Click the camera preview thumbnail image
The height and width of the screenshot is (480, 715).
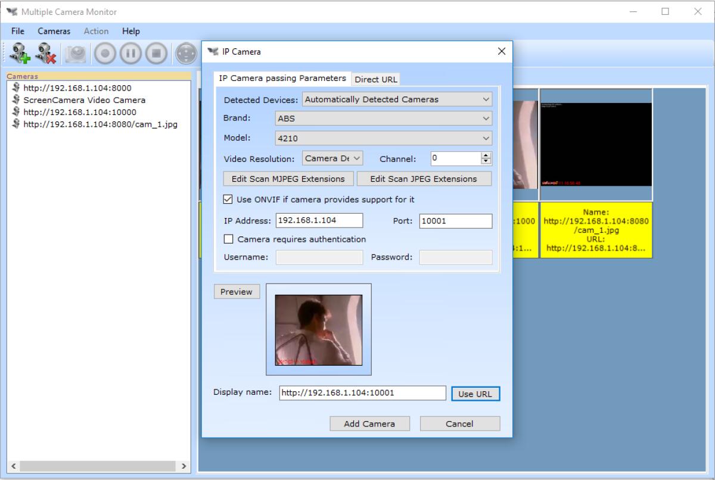click(x=319, y=329)
